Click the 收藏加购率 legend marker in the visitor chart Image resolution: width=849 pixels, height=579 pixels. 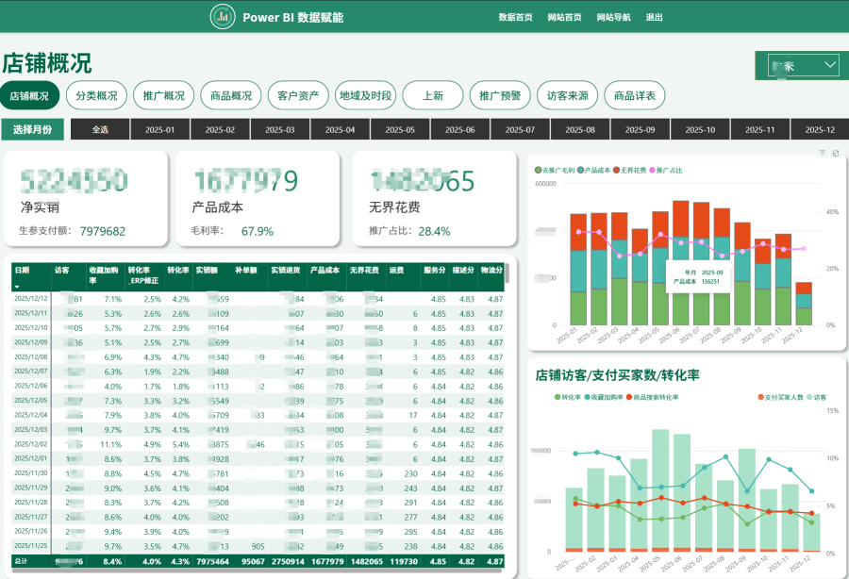coord(588,397)
